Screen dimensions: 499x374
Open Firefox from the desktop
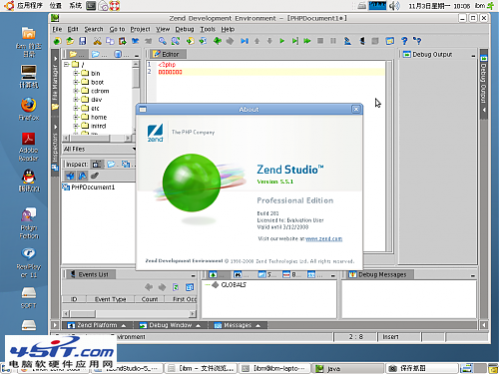pyautogui.click(x=29, y=109)
